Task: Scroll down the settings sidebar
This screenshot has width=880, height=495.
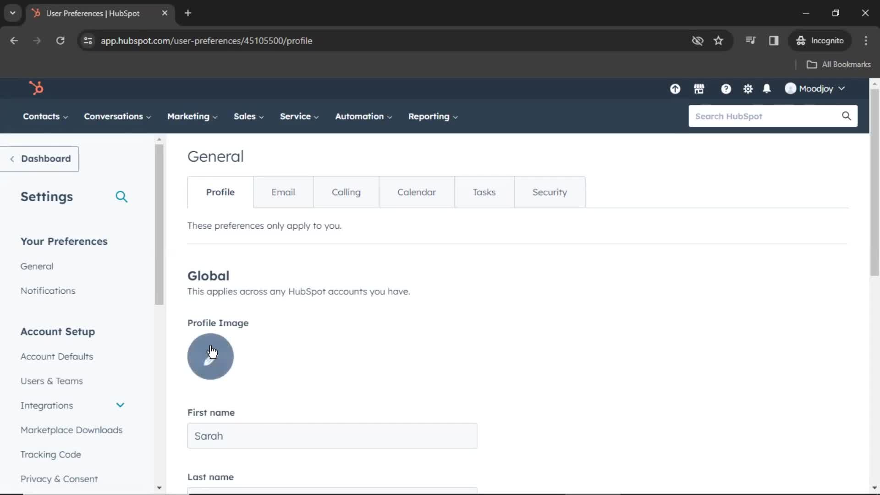Action: pos(159,487)
